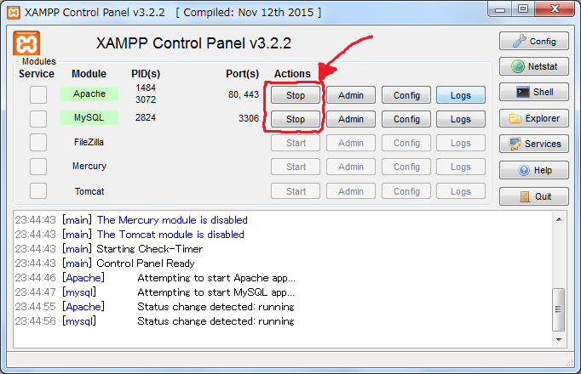Open the Services icon button
Image resolution: width=581 pixels, height=374 pixels.
(533, 144)
